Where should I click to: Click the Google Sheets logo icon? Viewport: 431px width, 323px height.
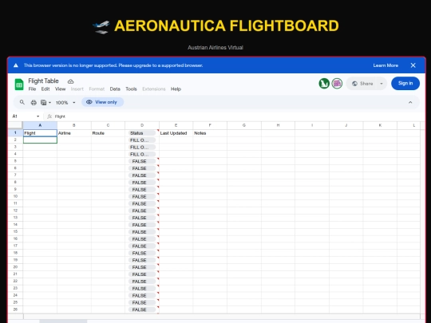(x=19, y=85)
